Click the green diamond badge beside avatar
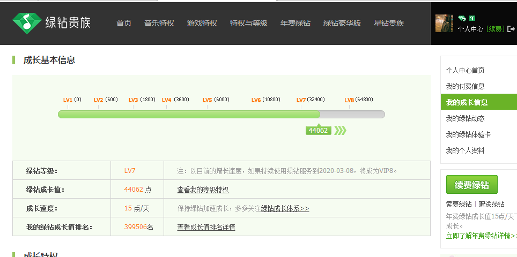The width and height of the screenshot is (517, 257). pos(462,18)
